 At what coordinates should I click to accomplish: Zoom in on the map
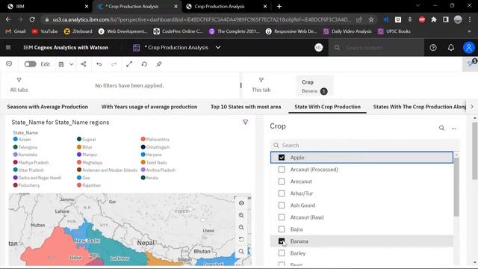(241, 215)
